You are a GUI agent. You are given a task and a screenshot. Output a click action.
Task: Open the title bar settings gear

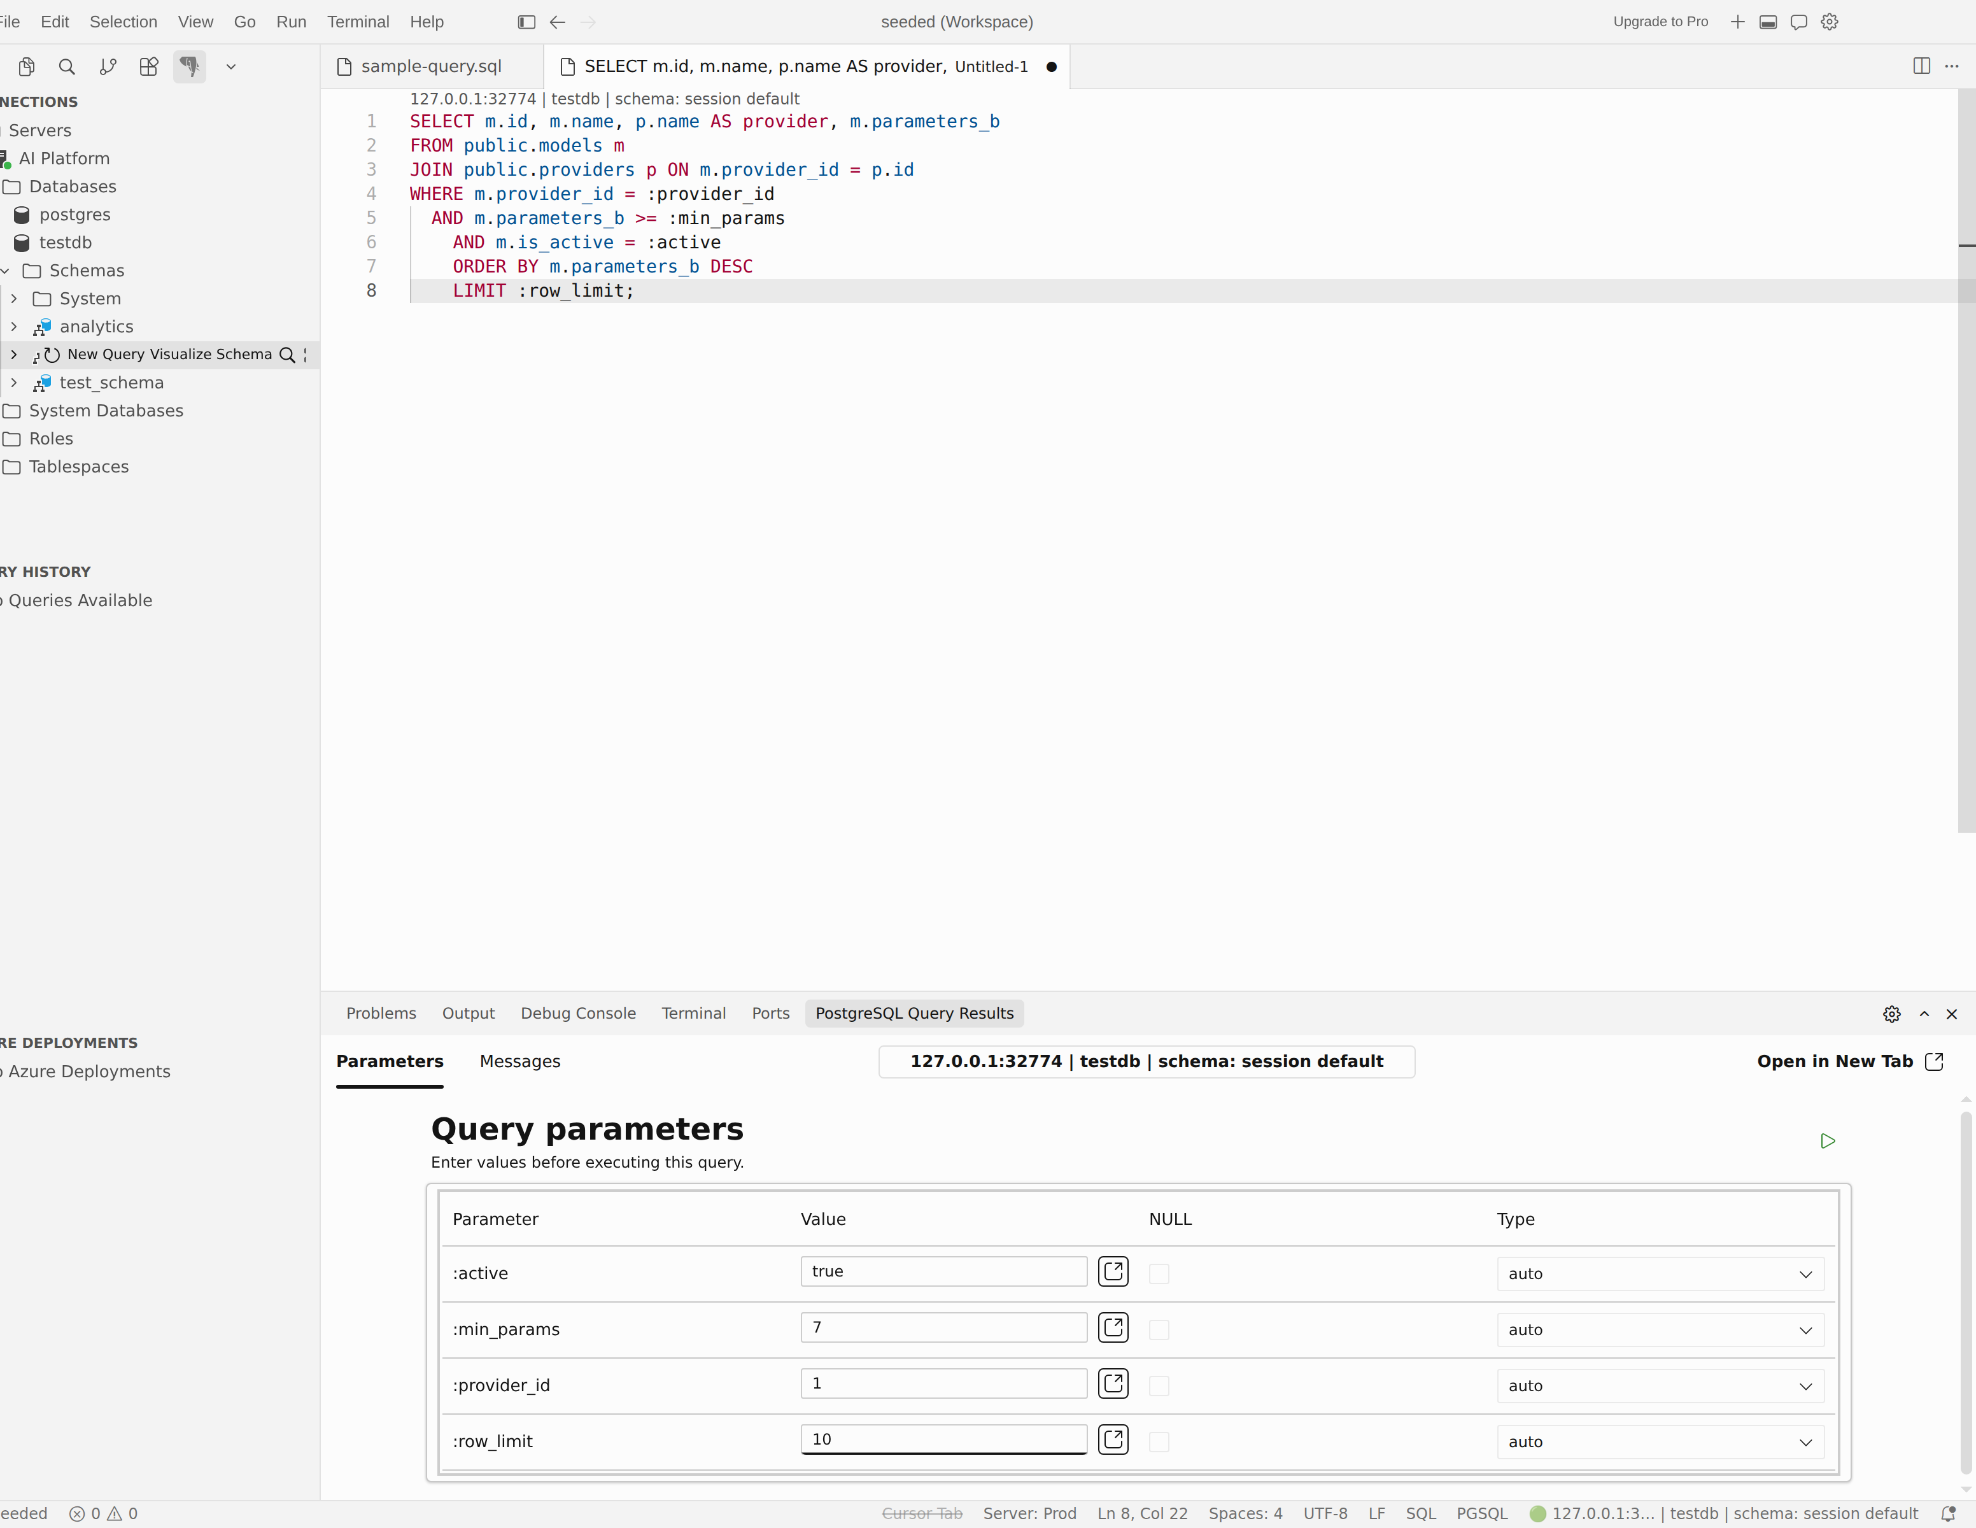(1830, 22)
